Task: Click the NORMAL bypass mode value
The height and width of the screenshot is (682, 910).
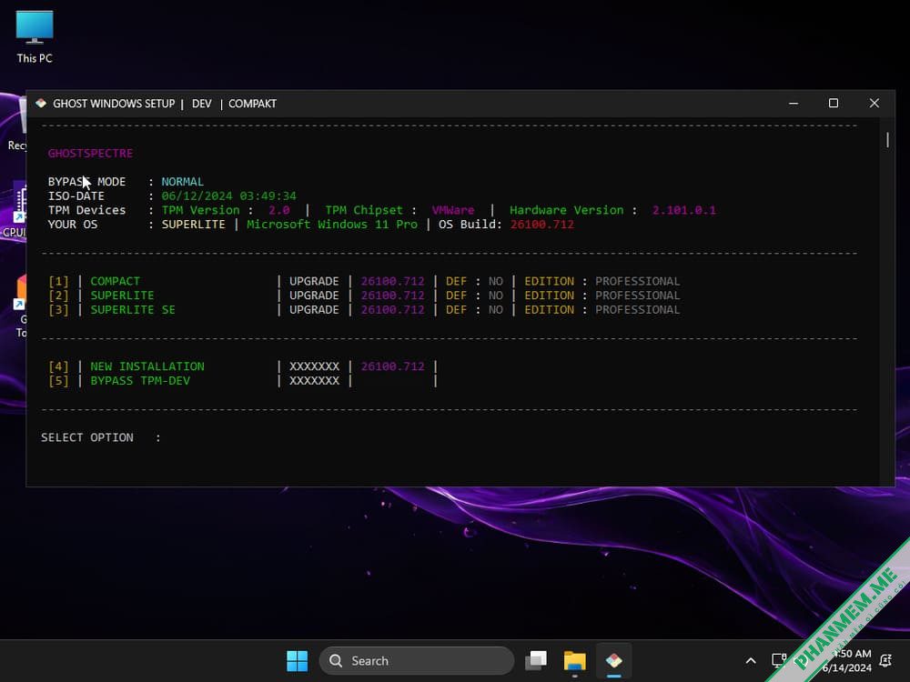Action: [182, 182]
